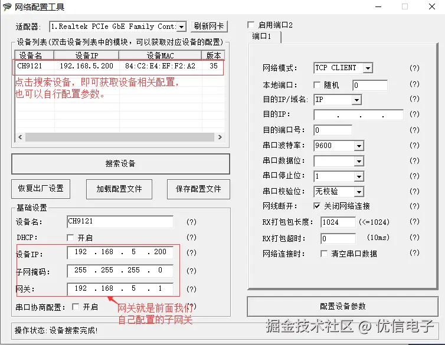Uncheck 关闭网络连接 checkbox

[x=317, y=206]
